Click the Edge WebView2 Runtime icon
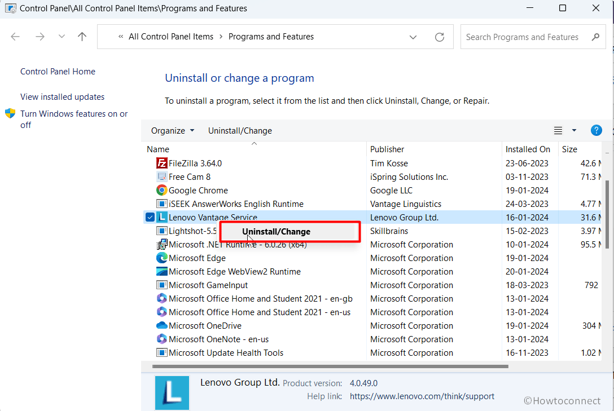This screenshot has width=614, height=411. click(161, 271)
